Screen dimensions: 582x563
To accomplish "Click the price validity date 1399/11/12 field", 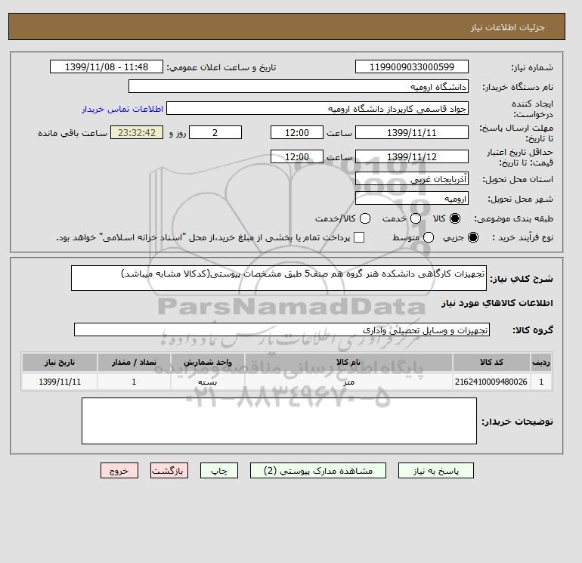I will (x=412, y=156).
